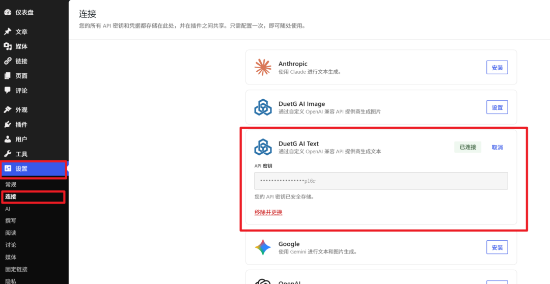This screenshot has width=550, height=284.
Task: Click the DuetG AI Image logo
Action: point(263,107)
